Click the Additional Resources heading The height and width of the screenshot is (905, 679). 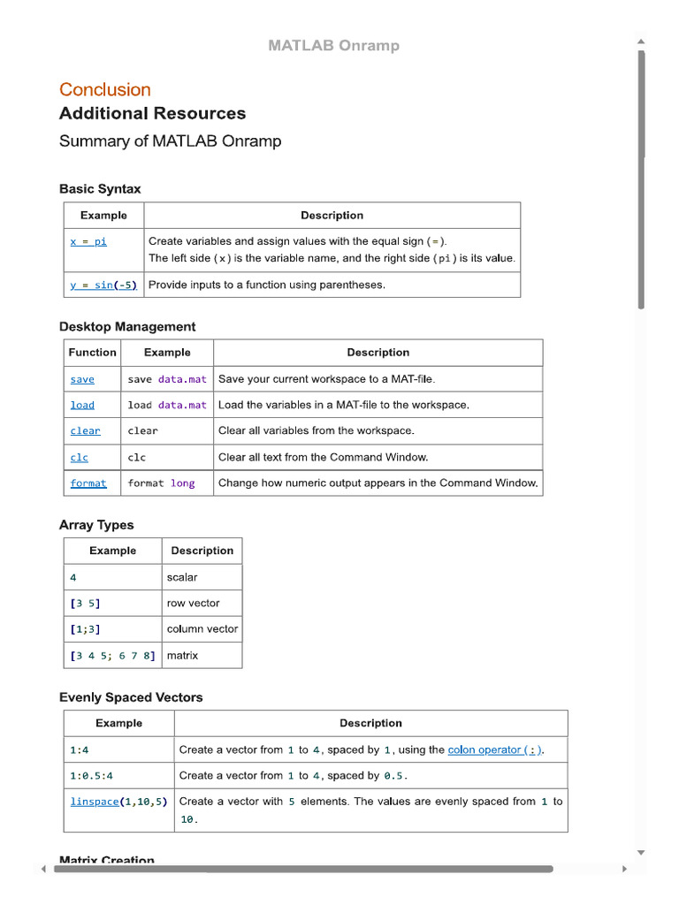pos(152,113)
